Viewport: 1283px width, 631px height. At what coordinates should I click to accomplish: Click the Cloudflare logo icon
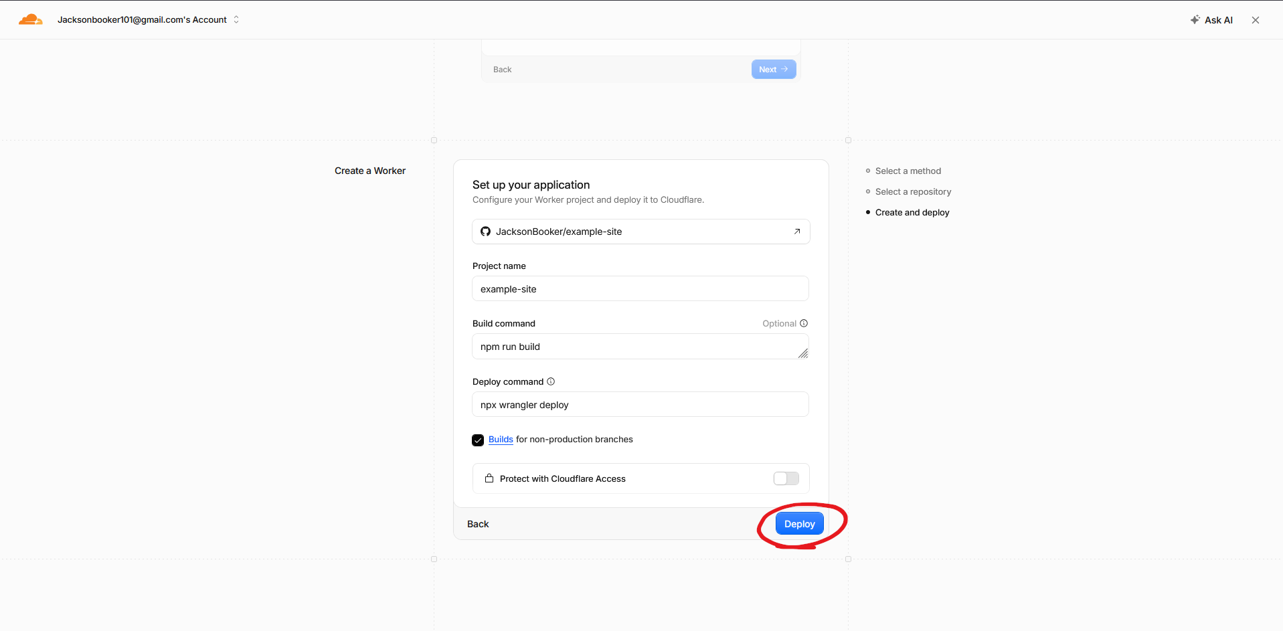30,19
